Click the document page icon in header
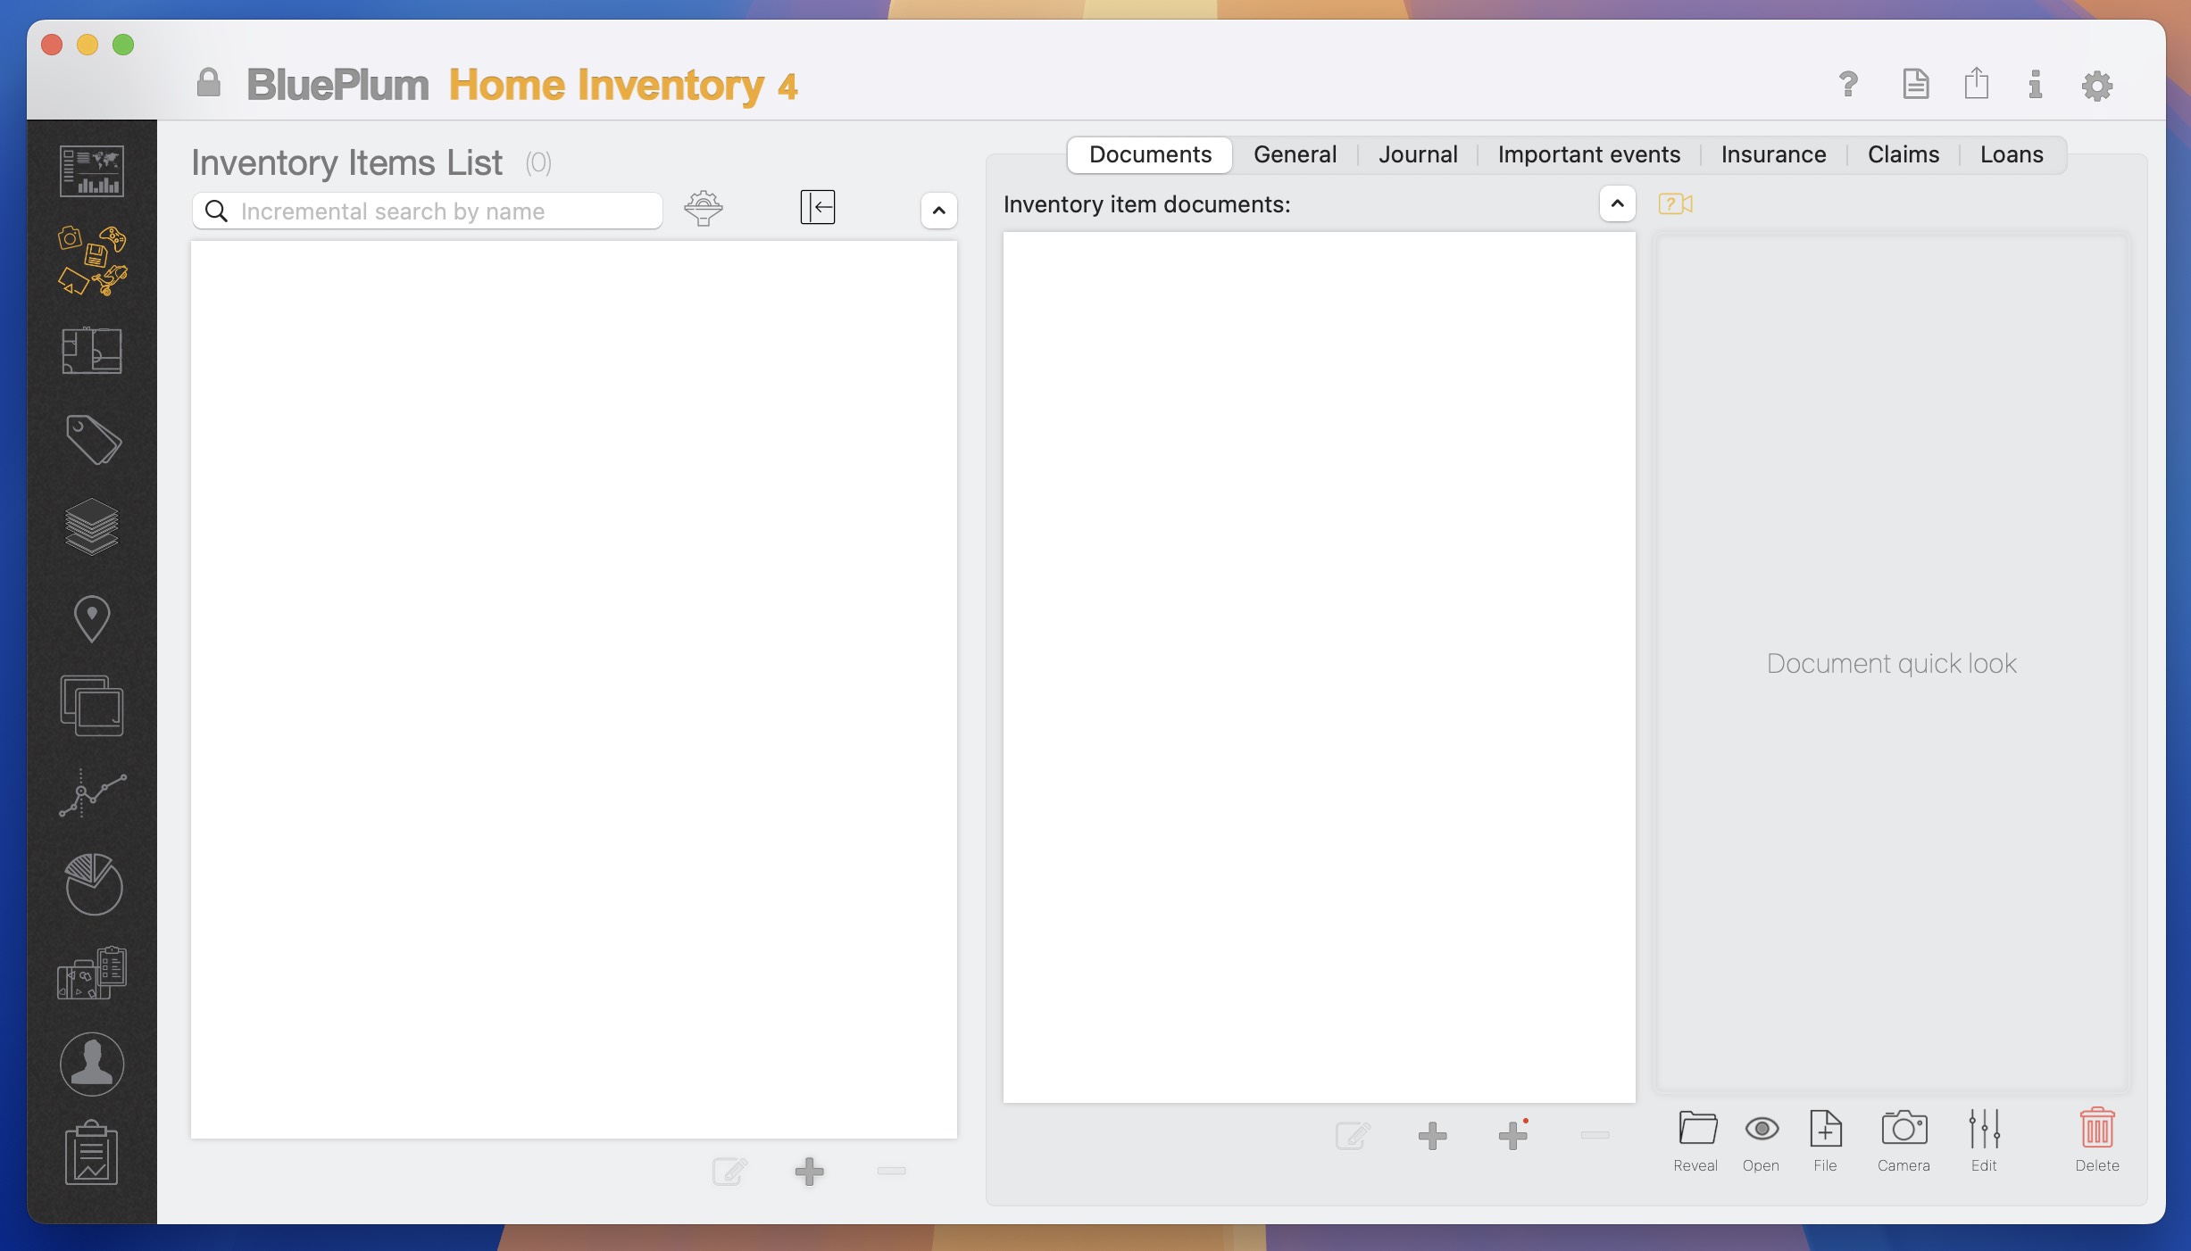2191x1251 pixels. 1915,84
